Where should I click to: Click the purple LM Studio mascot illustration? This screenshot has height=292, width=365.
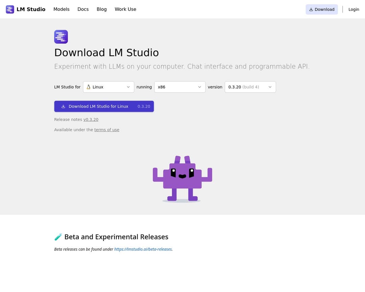[x=182, y=177]
